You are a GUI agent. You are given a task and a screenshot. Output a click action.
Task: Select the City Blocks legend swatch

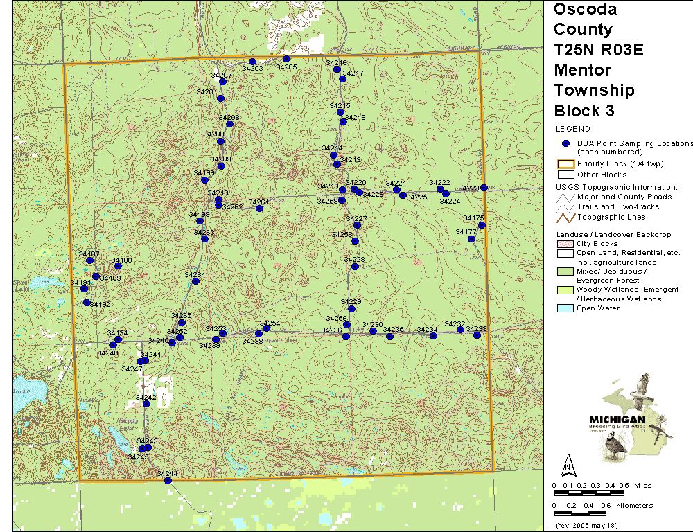click(564, 245)
